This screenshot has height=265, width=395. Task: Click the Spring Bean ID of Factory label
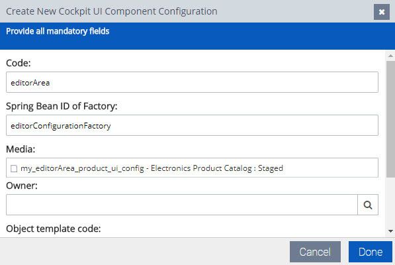pyautogui.click(x=62, y=106)
